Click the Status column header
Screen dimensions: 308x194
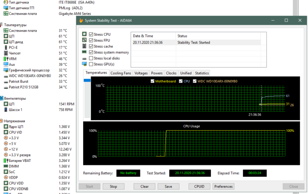pos(218,36)
